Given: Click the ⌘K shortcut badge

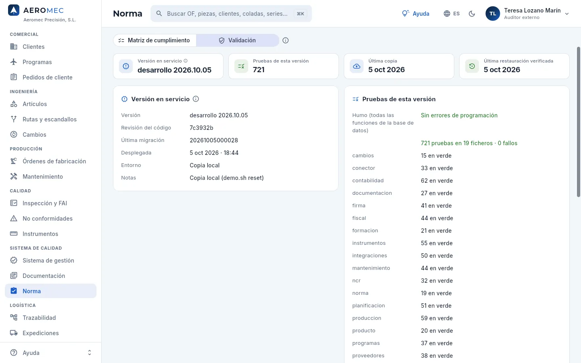Looking at the screenshot, I should [x=300, y=14].
